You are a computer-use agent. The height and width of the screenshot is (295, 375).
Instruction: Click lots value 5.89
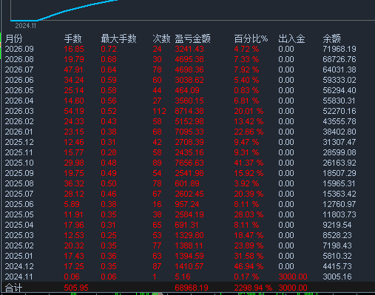point(72,204)
